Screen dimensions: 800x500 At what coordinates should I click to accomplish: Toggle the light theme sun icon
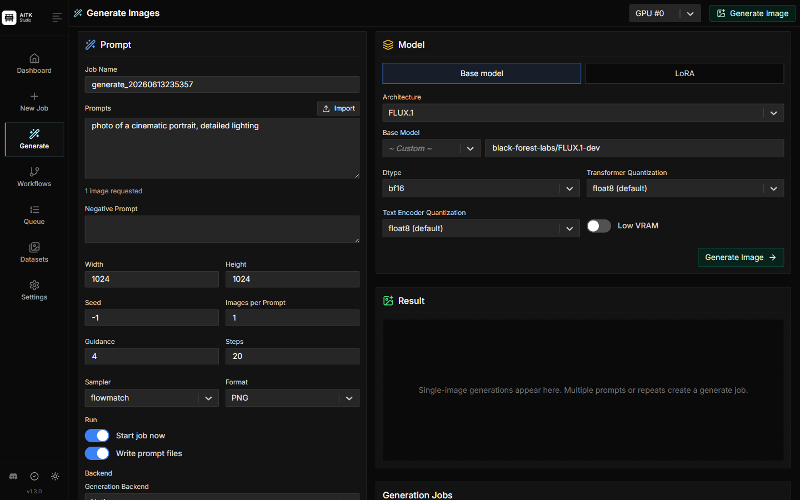click(55, 476)
